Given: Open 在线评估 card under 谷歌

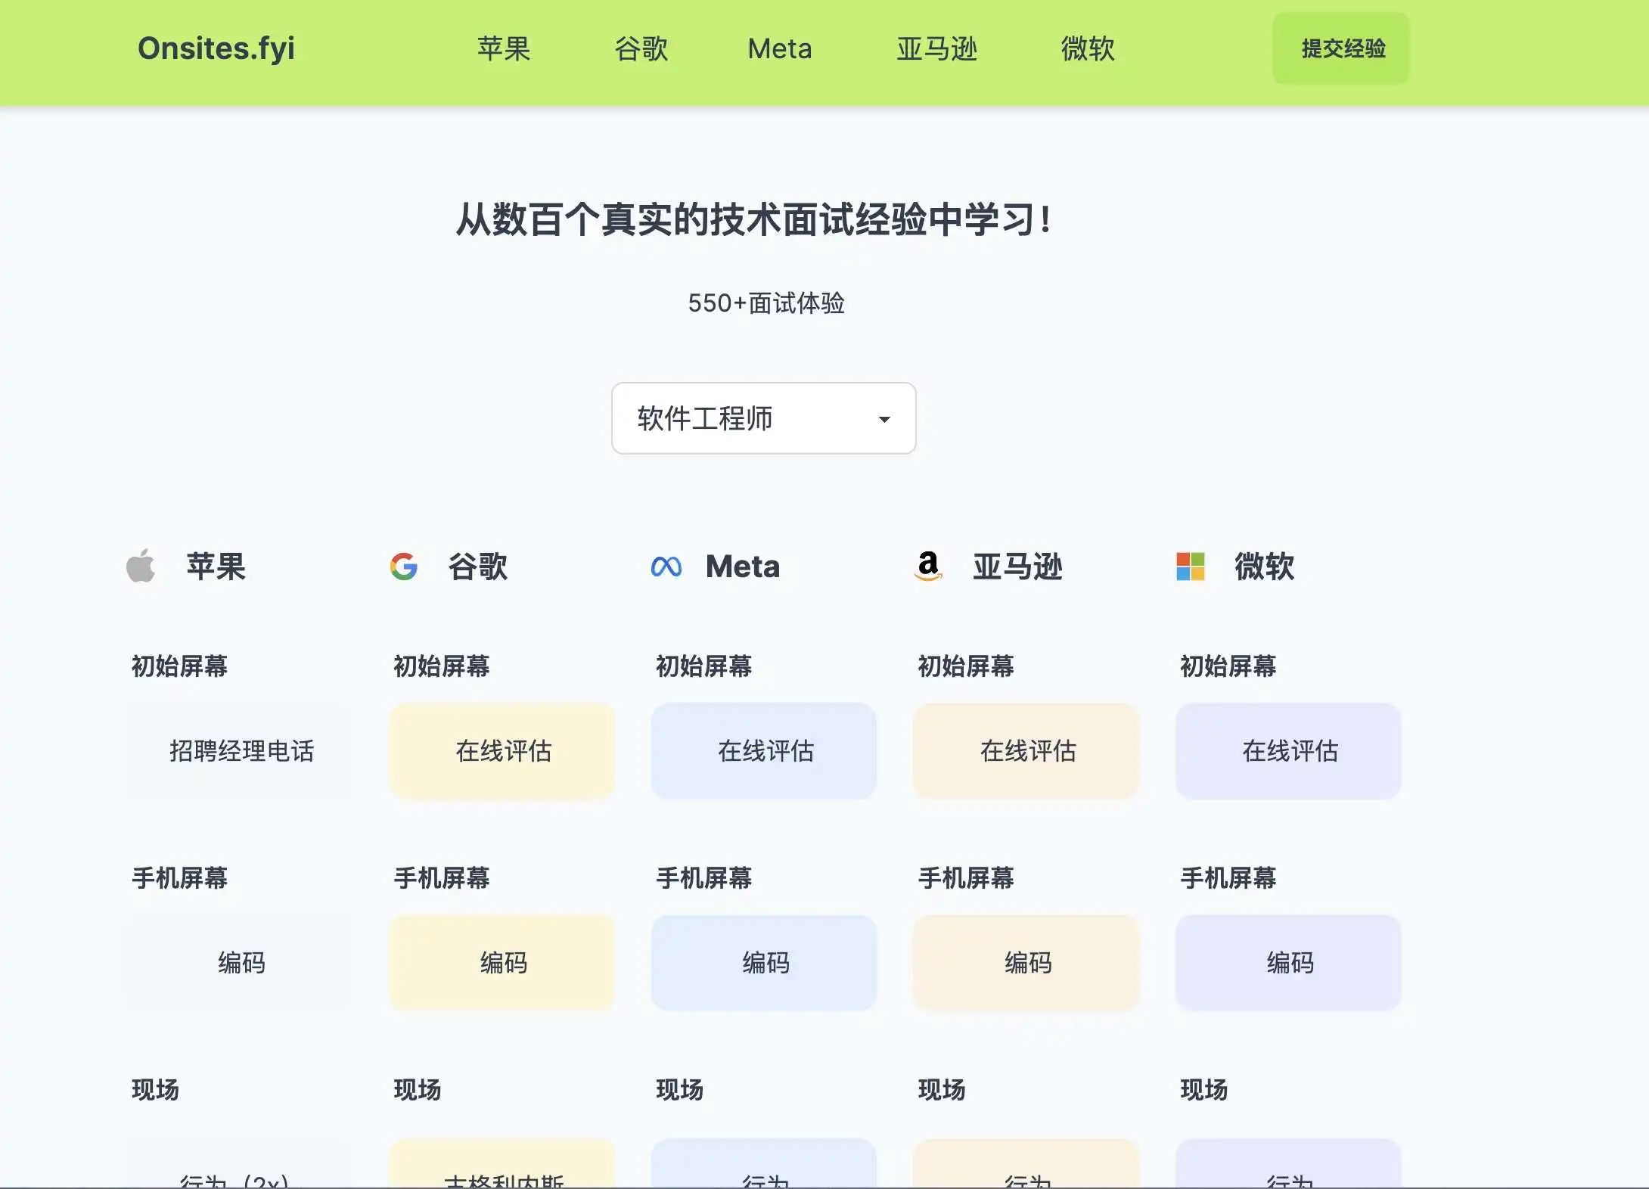Looking at the screenshot, I should (502, 751).
